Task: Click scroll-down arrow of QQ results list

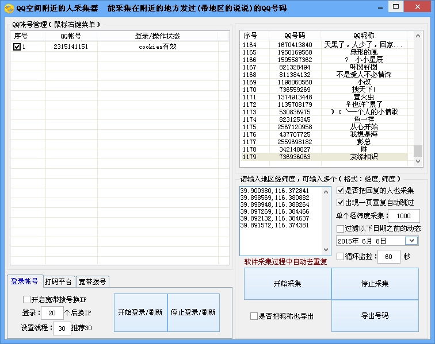Action: (x=418, y=161)
